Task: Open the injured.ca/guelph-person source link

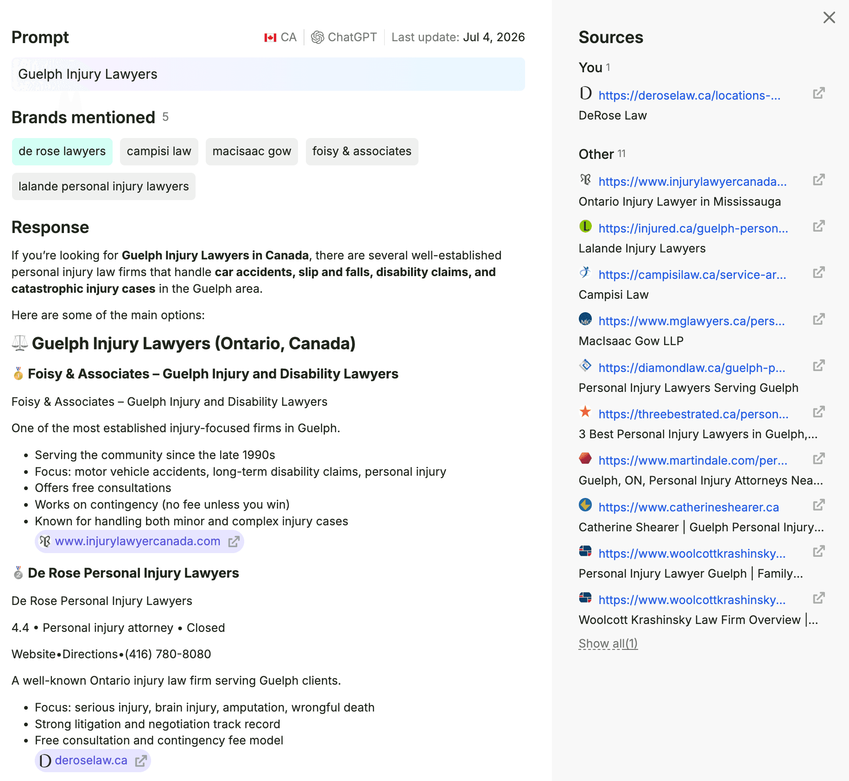Action: point(693,228)
